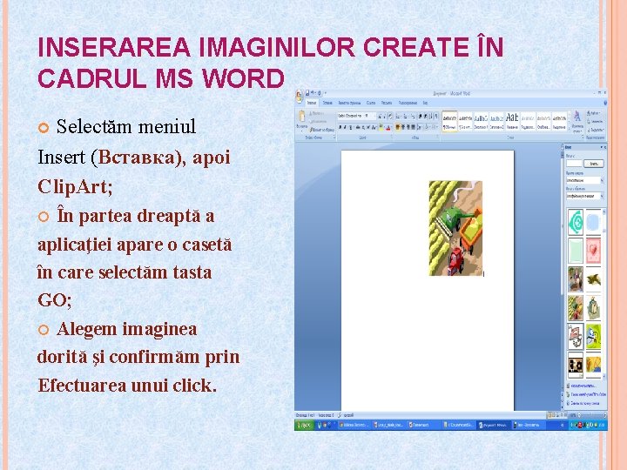Click the Microsoft Word taskbar button
This screenshot has width=627, height=470.
tap(495, 425)
